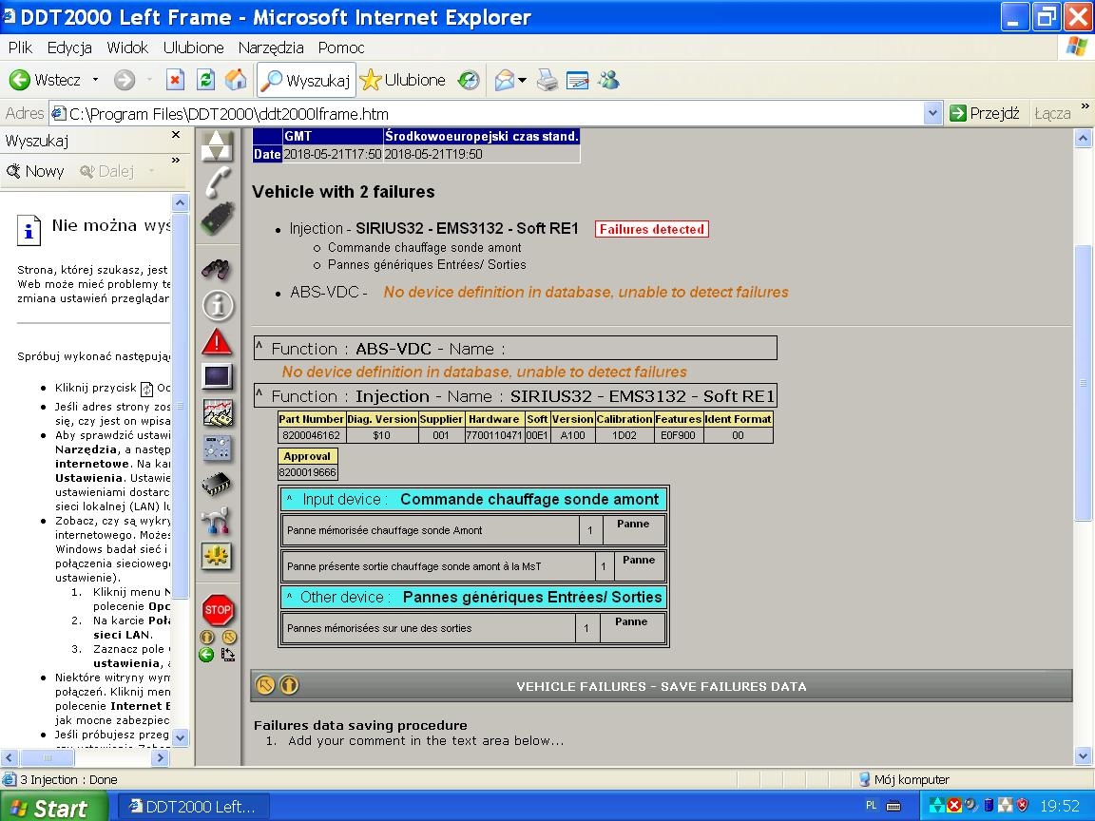Screen dimensions: 1095x821
Task: Click the Wyszukaj search toolbar button
Action: coord(306,80)
